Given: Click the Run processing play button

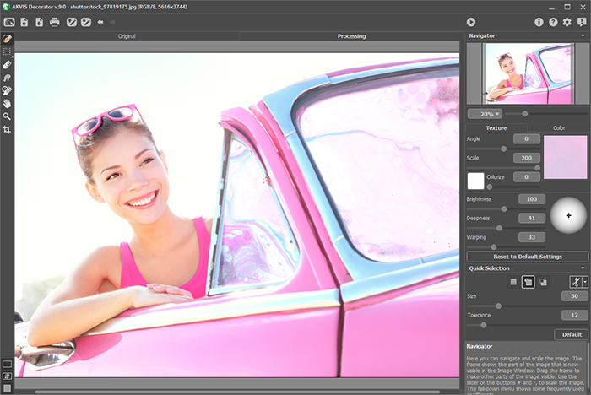Looking at the screenshot, I should (x=470, y=22).
